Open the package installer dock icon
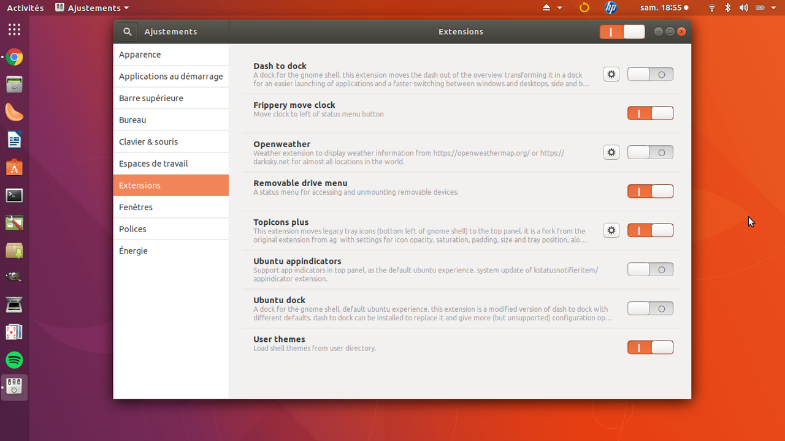 pos(14,250)
